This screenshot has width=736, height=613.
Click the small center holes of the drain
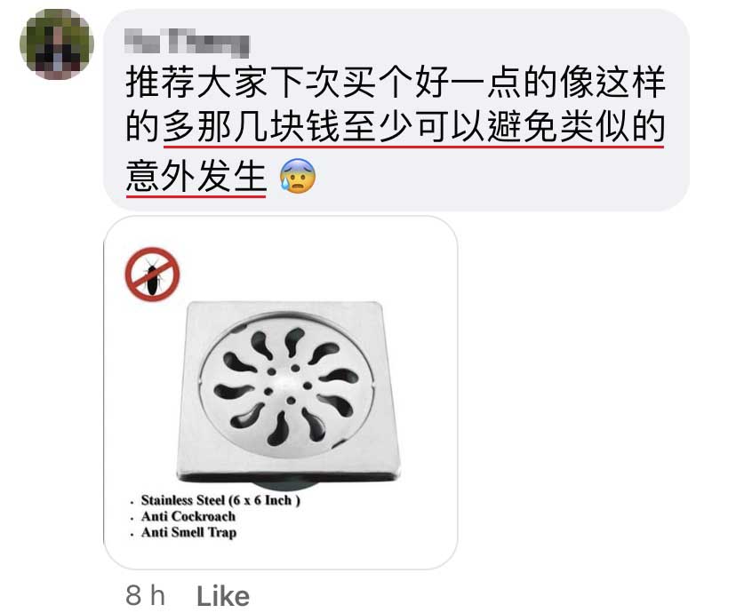click(288, 385)
